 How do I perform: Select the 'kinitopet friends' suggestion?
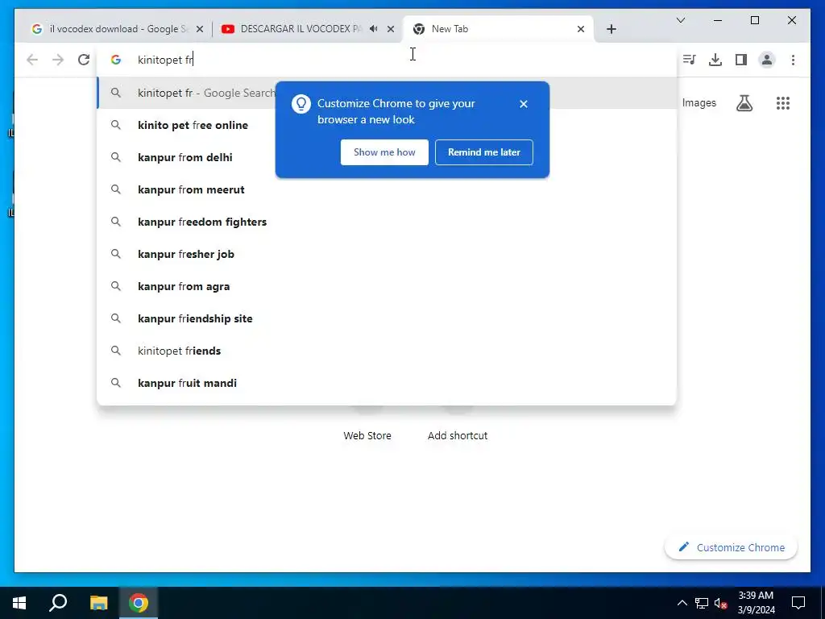coord(386,351)
